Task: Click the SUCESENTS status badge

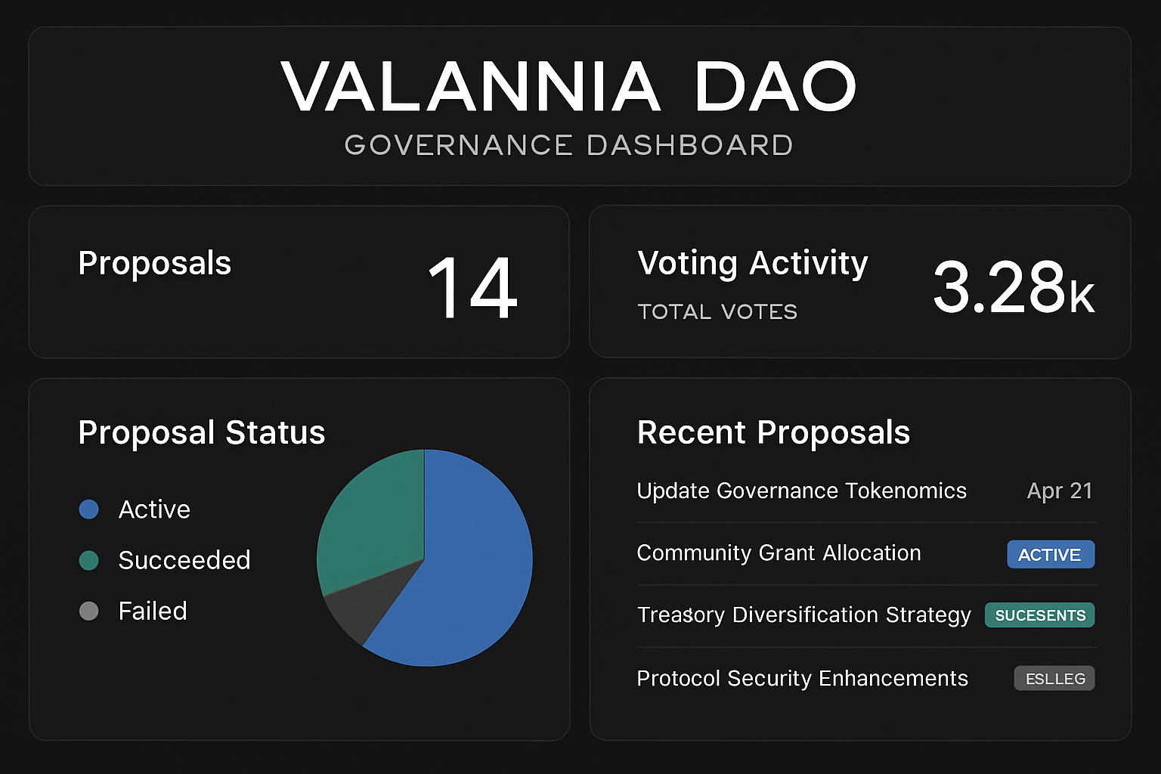Action: 1039,615
